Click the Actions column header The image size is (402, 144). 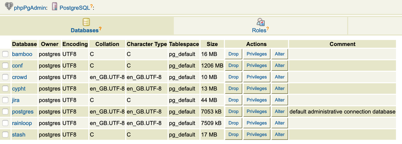(x=256, y=44)
